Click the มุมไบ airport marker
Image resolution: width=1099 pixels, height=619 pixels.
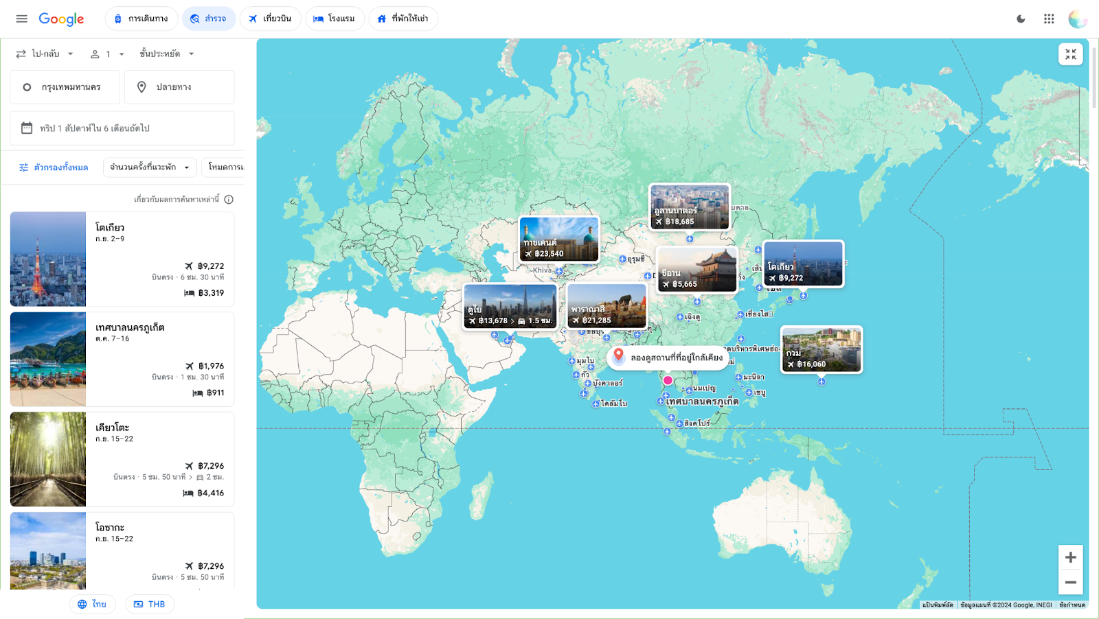click(572, 361)
